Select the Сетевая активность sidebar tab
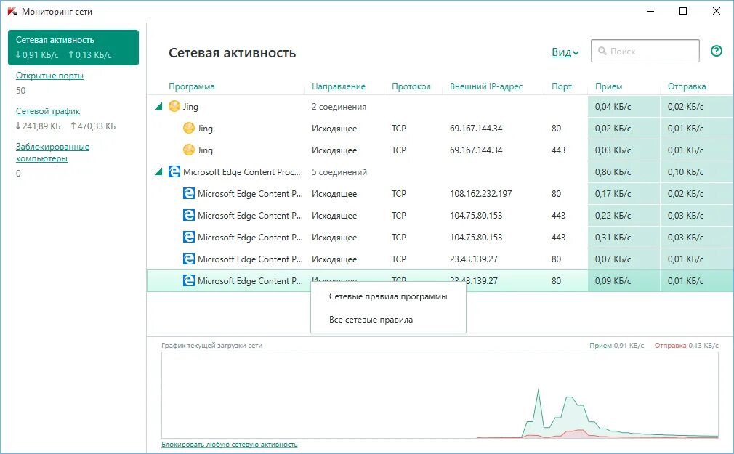The width and height of the screenshot is (734, 454). pyautogui.click(x=73, y=47)
